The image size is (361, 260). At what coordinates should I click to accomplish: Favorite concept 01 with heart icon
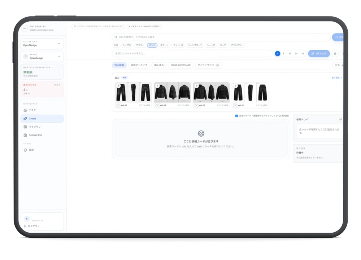(x=235, y=105)
